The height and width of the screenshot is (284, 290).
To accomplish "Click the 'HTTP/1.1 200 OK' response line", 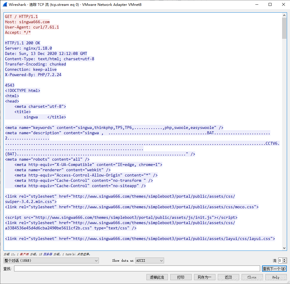I will (23, 43).
